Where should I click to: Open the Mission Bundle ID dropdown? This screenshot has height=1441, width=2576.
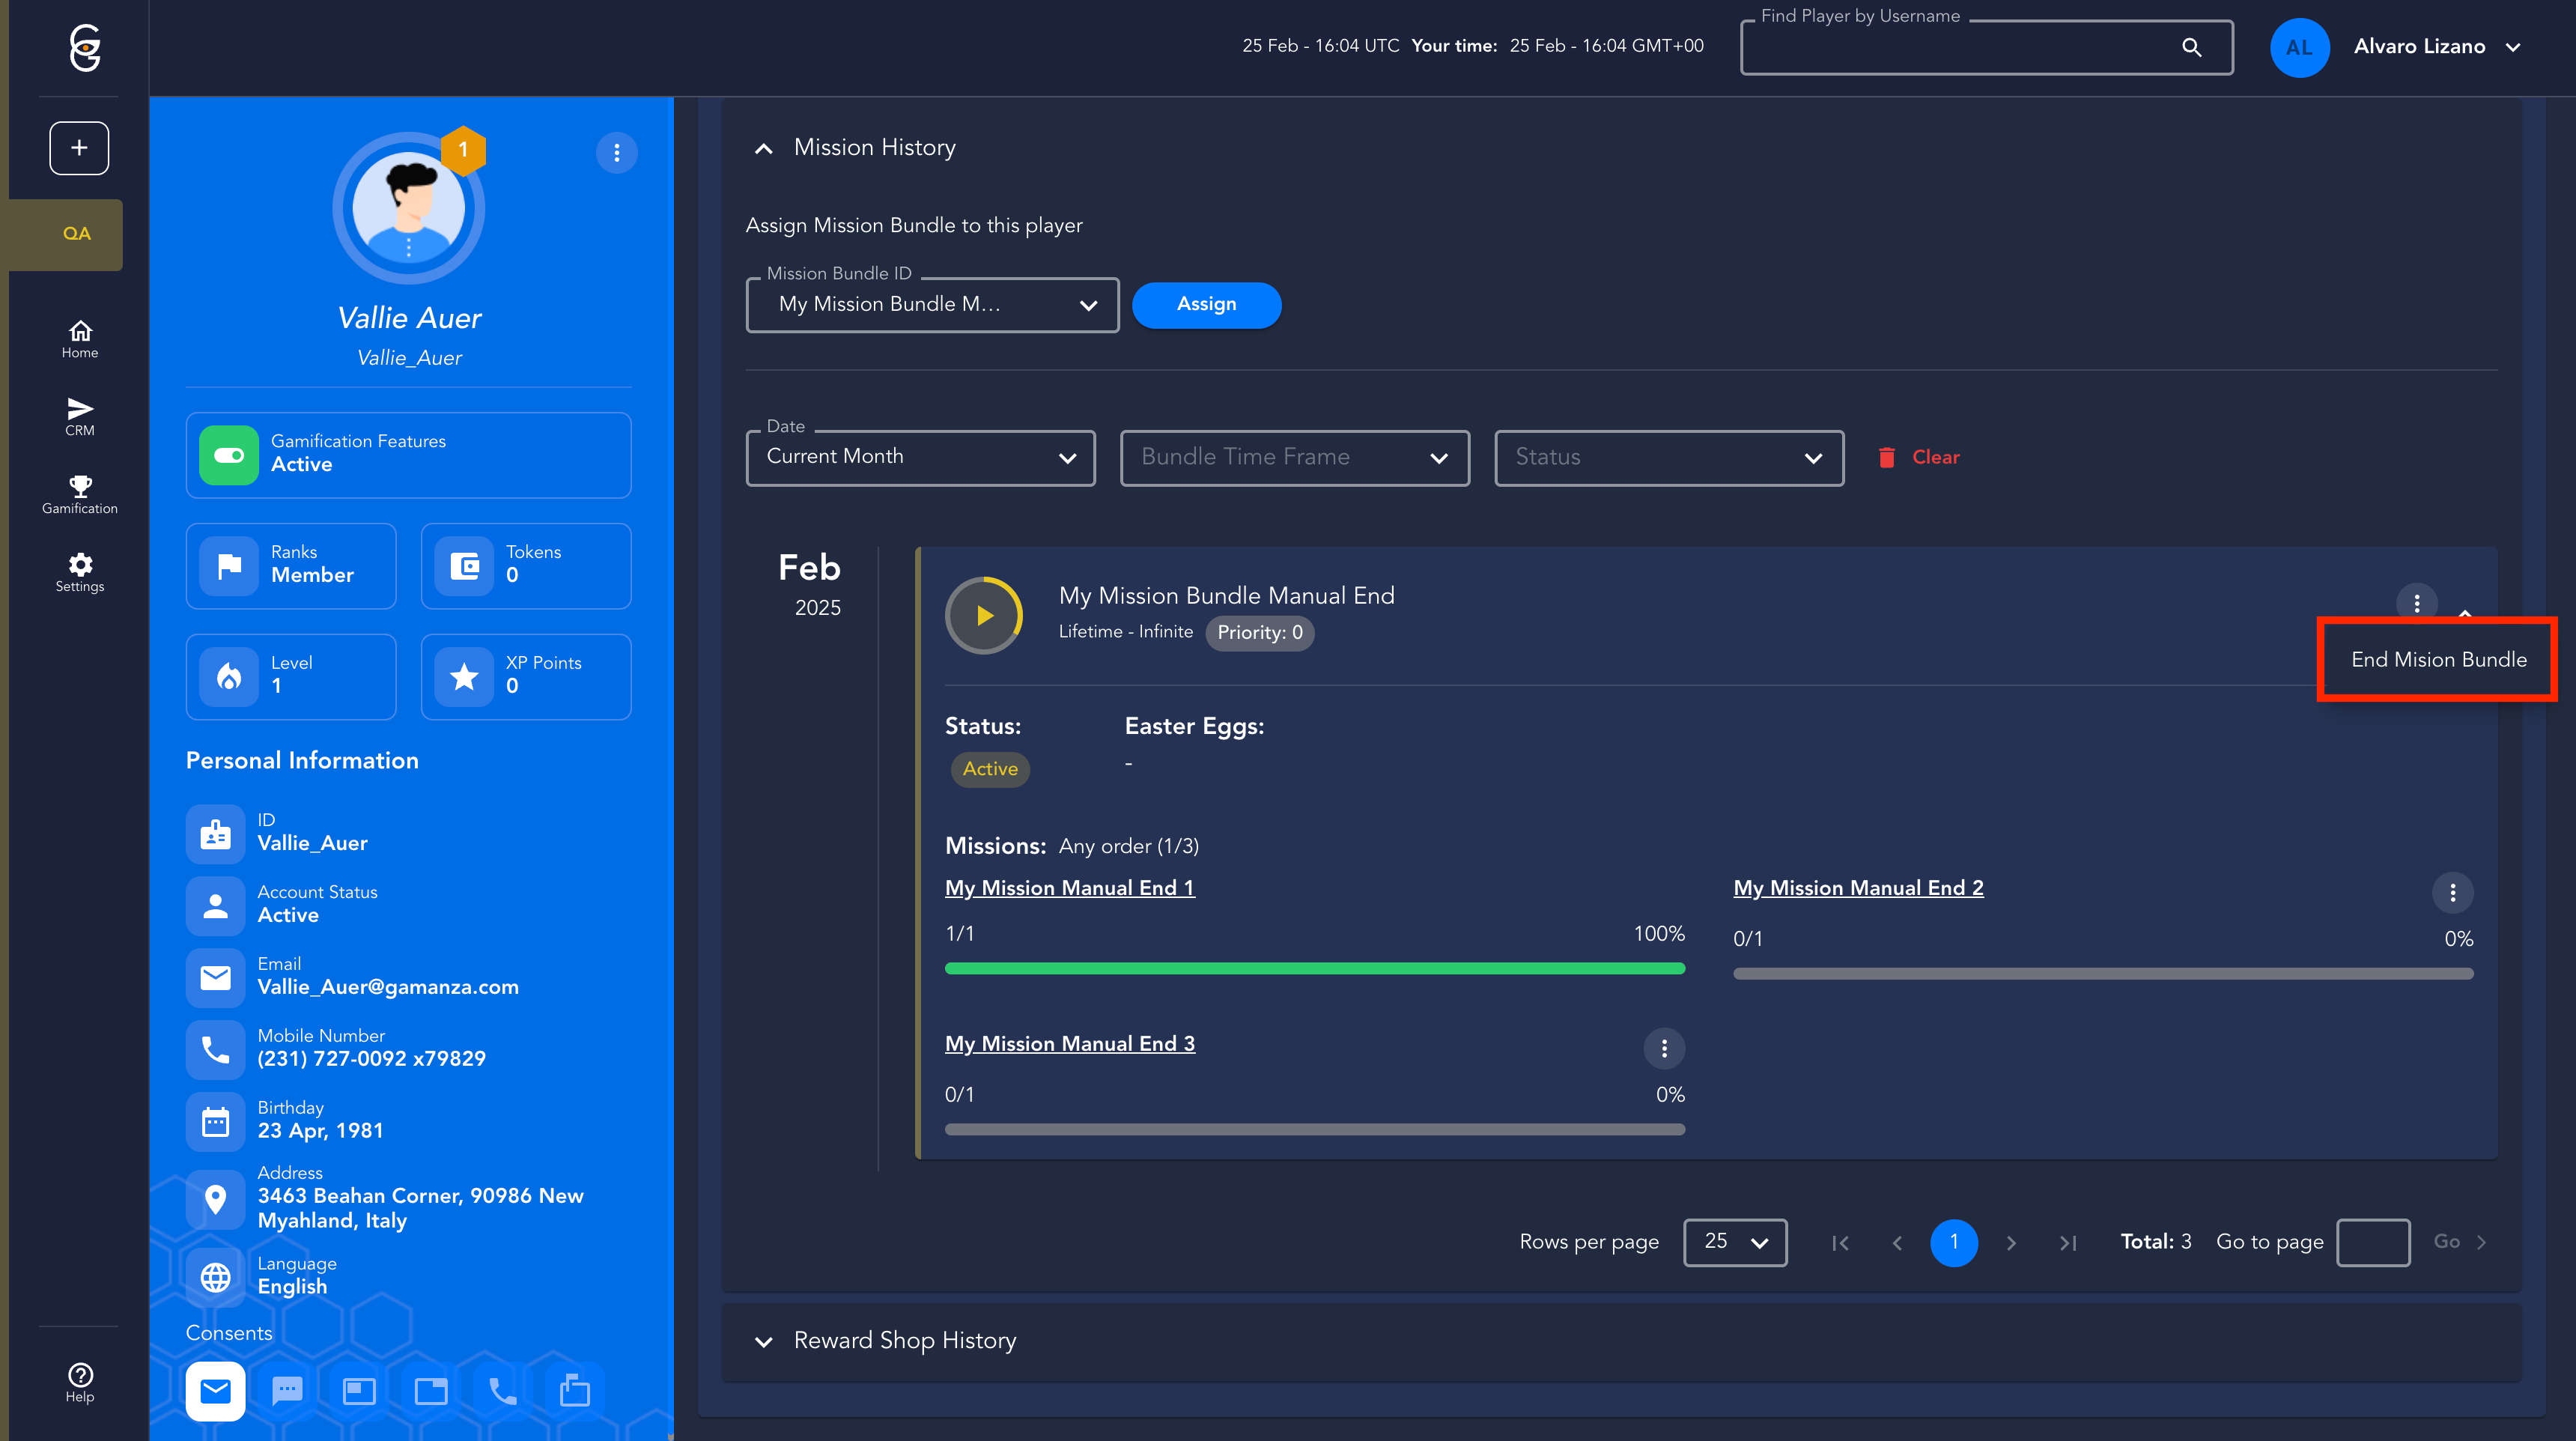932,305
